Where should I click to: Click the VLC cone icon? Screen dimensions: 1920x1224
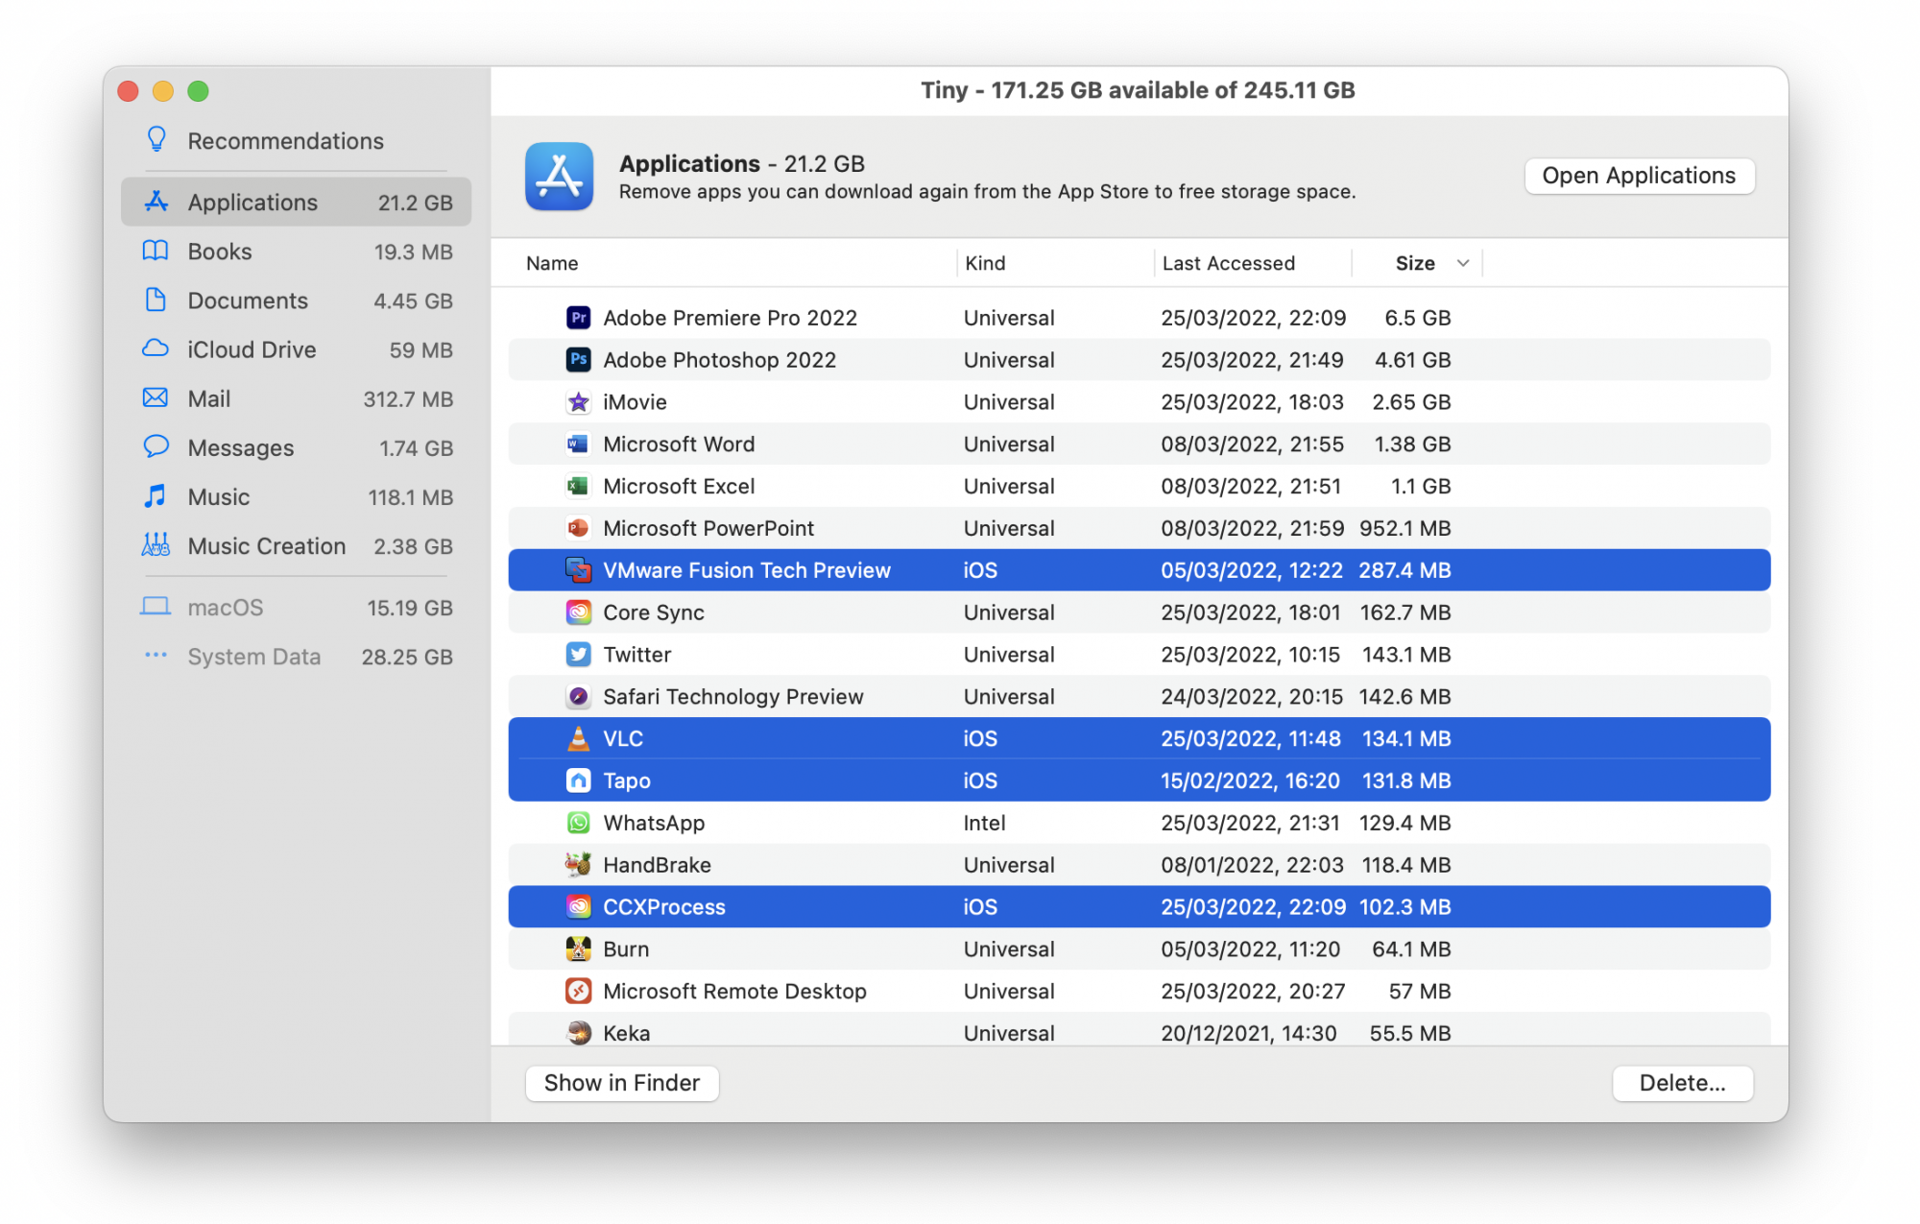[578, 738]
